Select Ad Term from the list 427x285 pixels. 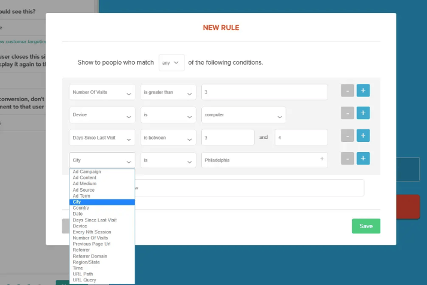tap(102, 196)
